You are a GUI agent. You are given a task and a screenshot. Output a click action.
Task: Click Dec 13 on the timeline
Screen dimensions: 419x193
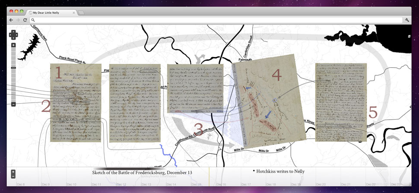coord(146,184)
